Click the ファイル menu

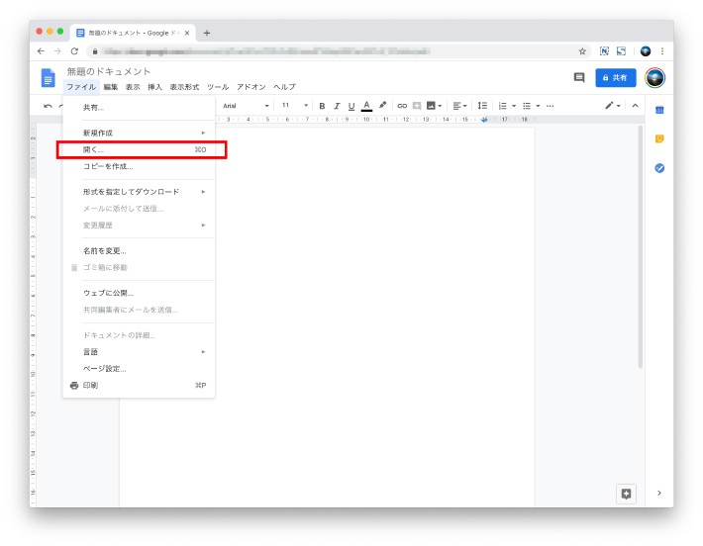(81, 87)
